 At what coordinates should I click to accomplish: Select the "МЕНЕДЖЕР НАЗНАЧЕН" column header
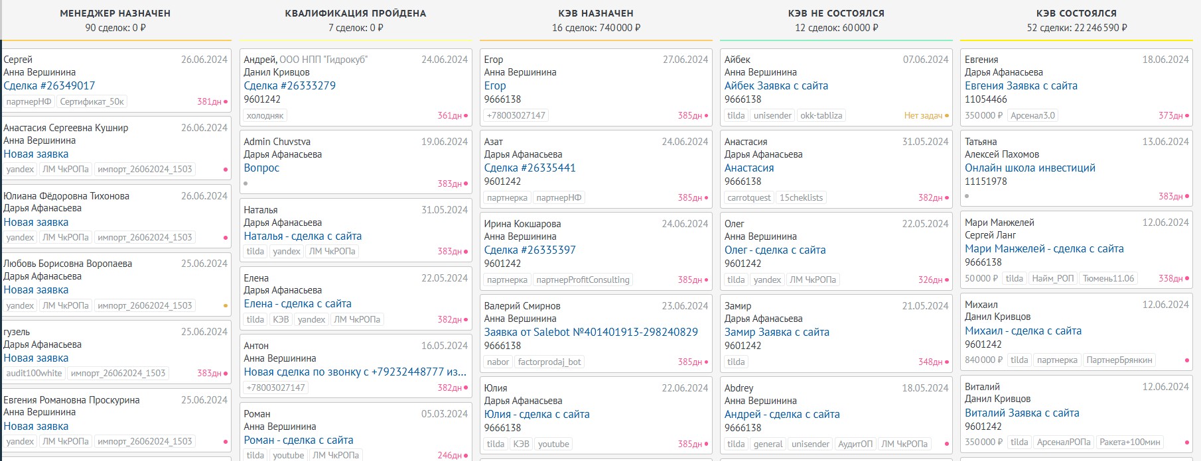click(115, 13)
